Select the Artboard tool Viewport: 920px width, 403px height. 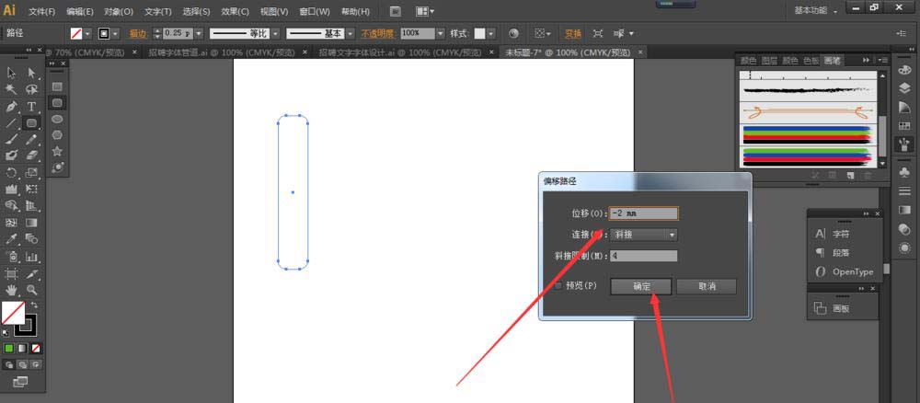click(x=11, y=273)
